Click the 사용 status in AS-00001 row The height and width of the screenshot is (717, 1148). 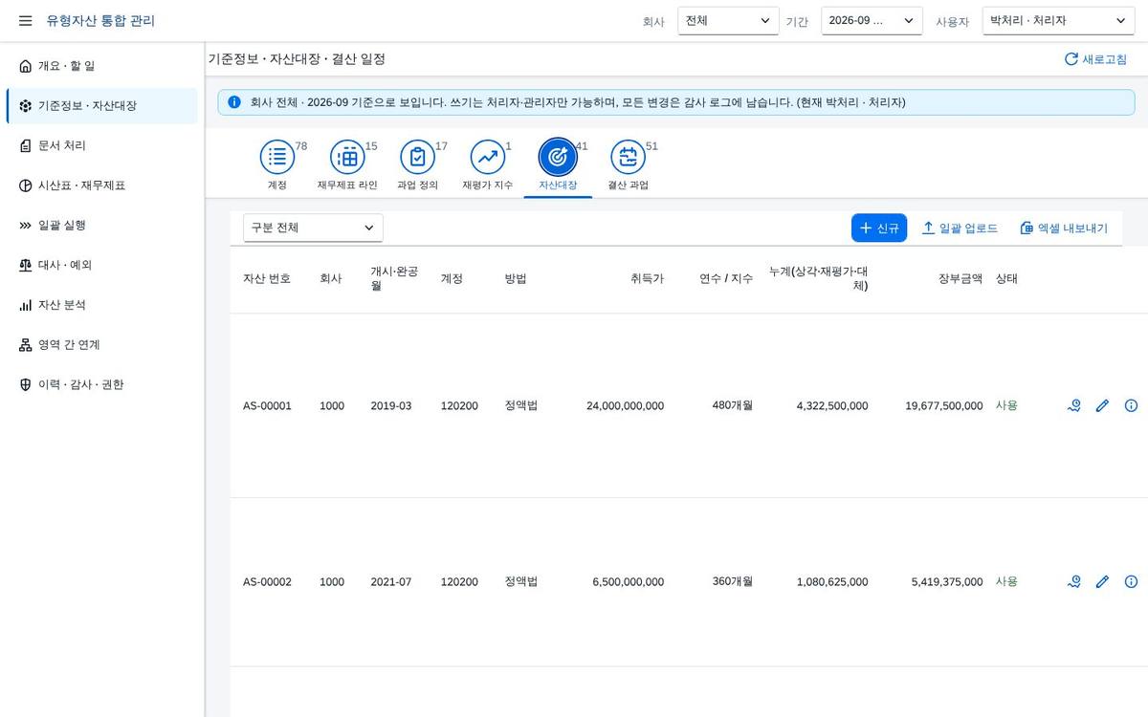[1006, 405]
